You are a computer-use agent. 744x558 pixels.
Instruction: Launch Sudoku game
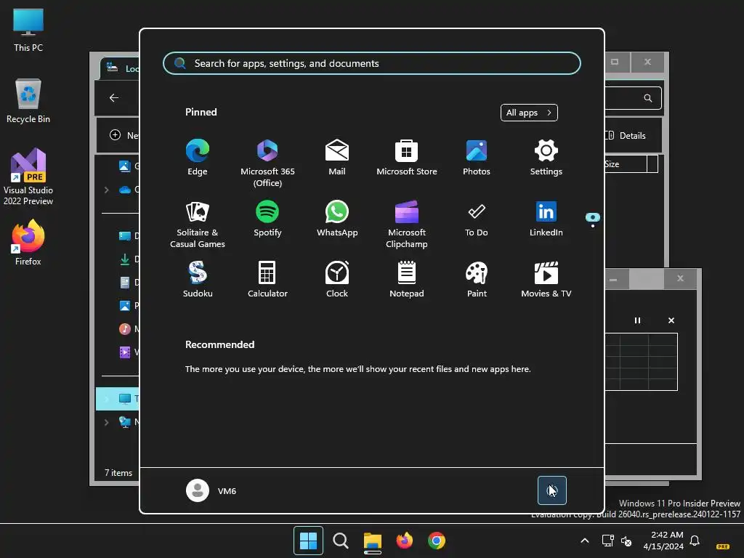tap(198, 279)
